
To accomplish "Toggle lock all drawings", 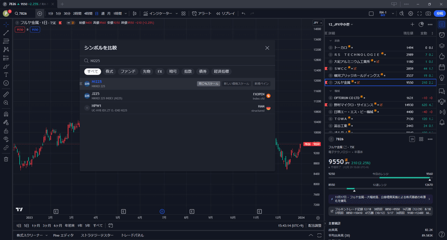I will click(6, 131).
